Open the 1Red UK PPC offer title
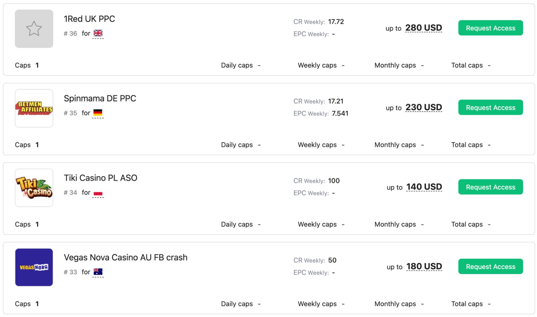Image resolution: width=537 pixels, height=317 pixels. point(89,19)
